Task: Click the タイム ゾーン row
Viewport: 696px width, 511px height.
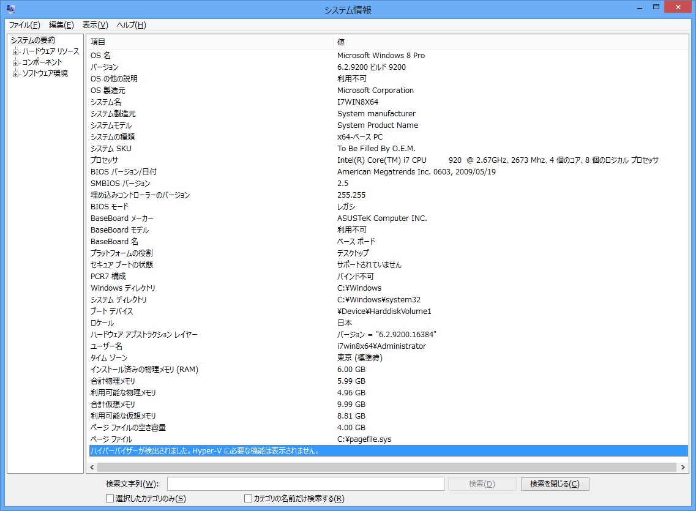Action: tap(388, 358)
